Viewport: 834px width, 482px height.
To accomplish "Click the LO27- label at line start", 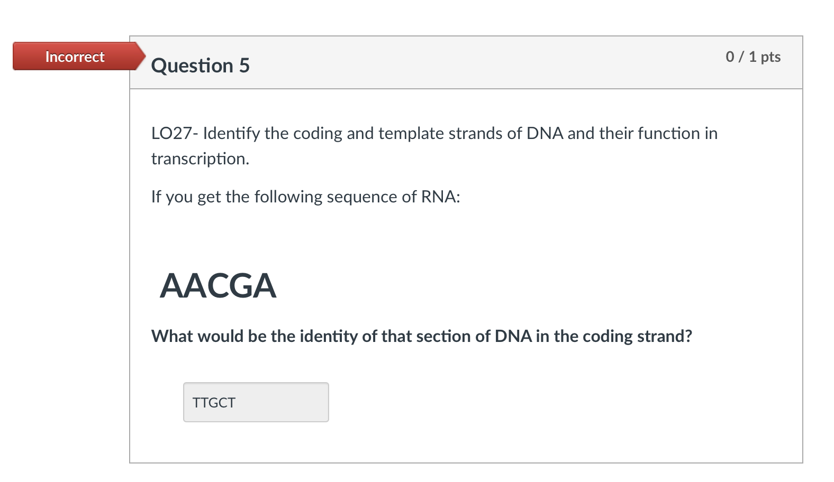I will click(x=175, y=133).
